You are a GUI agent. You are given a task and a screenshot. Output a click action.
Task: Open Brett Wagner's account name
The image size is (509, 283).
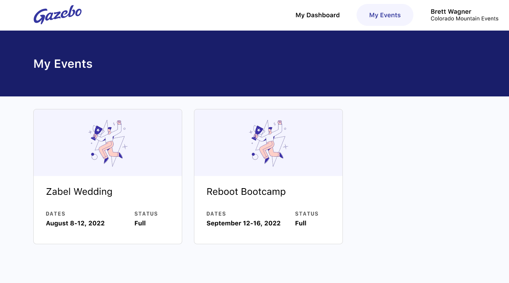coord(451,12)
